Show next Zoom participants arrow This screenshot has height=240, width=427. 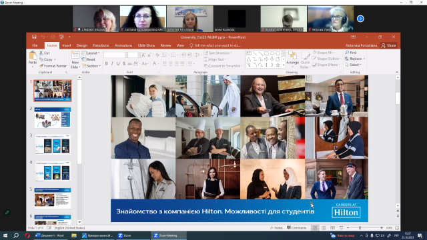tap(360, 19)
